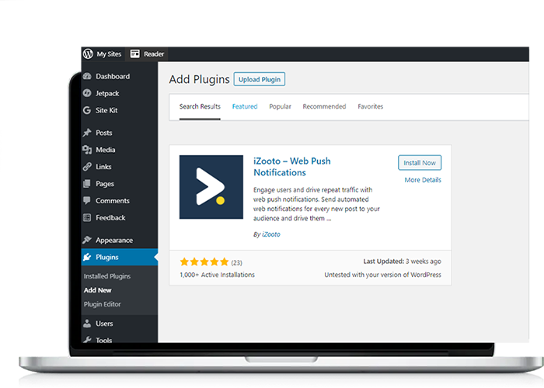Click the WordPress logo icon
The image size is (544, 388).
pyautogui.click(x=88, y=54)
